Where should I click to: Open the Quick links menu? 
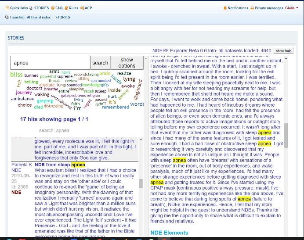coord(17,8)
